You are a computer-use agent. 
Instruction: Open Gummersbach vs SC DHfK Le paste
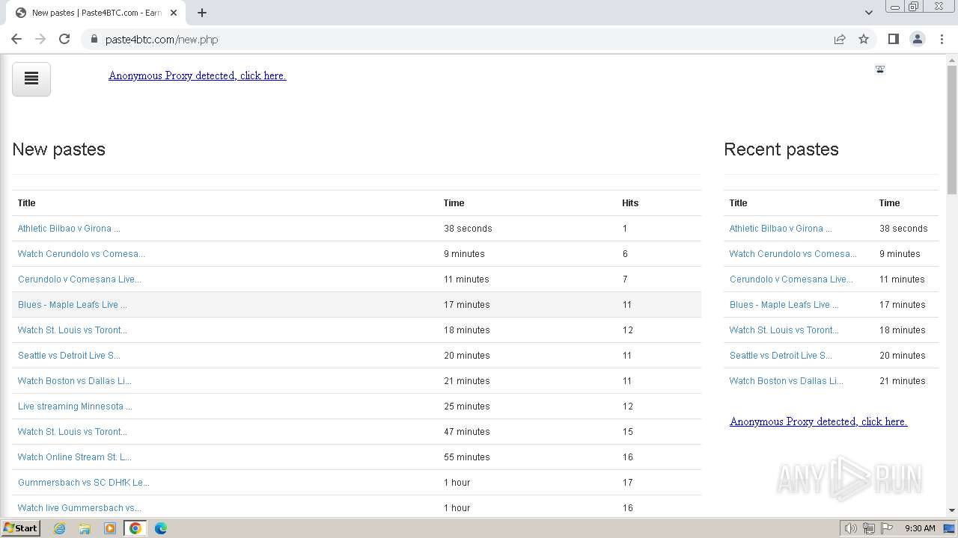click(84, 483)
